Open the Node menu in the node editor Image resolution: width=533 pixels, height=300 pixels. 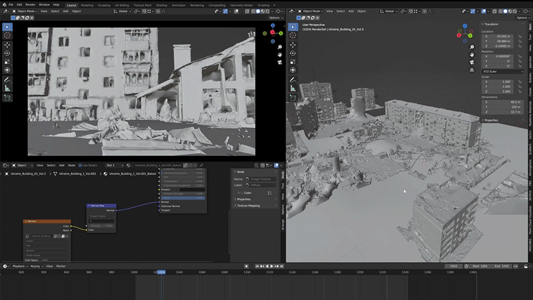pyautogui.click(x=71, y=165)
